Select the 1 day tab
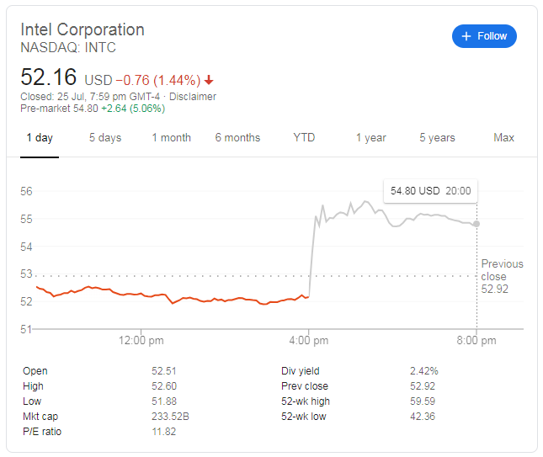Screen dimensions: 543x457 pyautogui.click(x=40, y=138)
